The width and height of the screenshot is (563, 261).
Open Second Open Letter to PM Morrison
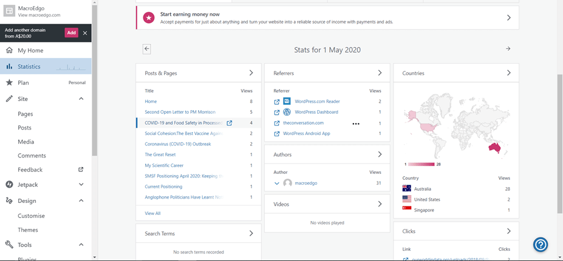180,112
